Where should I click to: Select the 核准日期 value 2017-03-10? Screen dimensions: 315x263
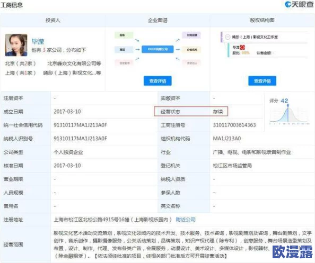click(x=67, y=166)
